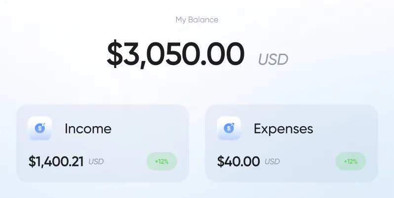Click the incoming arrow on Income icon
394x198 pixels.
click(43, 125)
